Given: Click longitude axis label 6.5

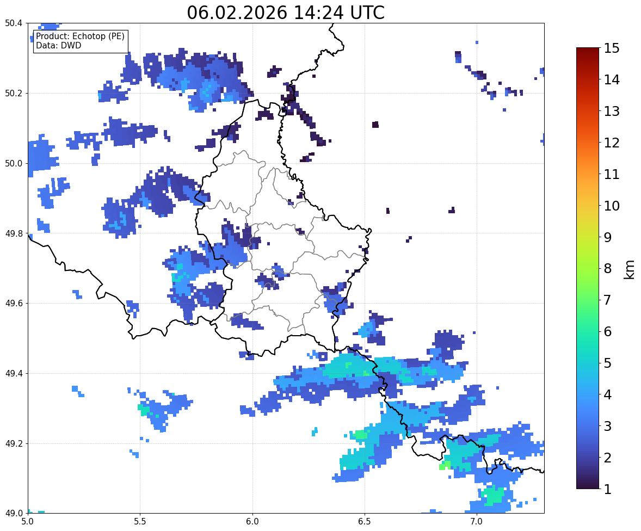Looking at the screenshot, I should (x=364, y=522).
